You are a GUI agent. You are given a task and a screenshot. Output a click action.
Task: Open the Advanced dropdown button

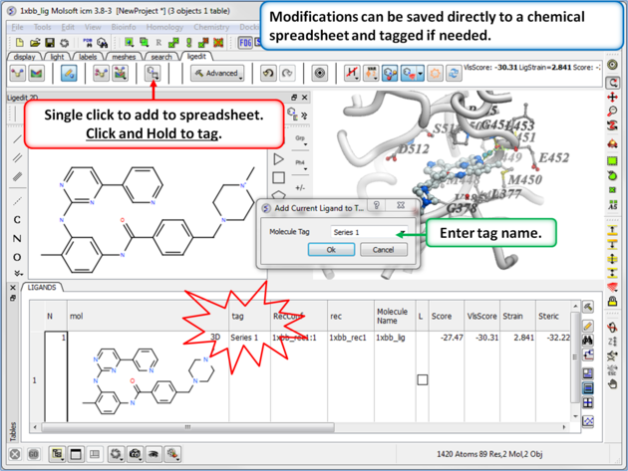216,74
